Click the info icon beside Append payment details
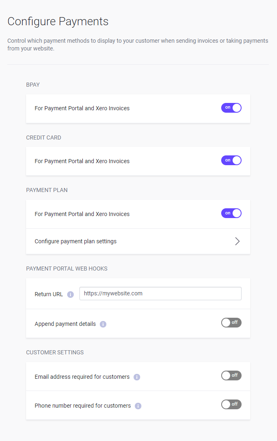The image size is (277, 441). click(x=103, y=324)
